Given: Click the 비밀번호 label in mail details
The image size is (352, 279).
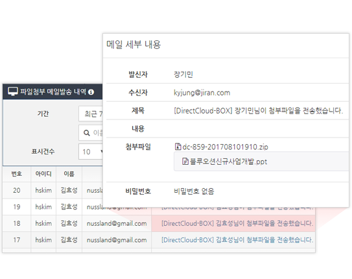Looking at the screenshot, I should click(x=138, y=191).
